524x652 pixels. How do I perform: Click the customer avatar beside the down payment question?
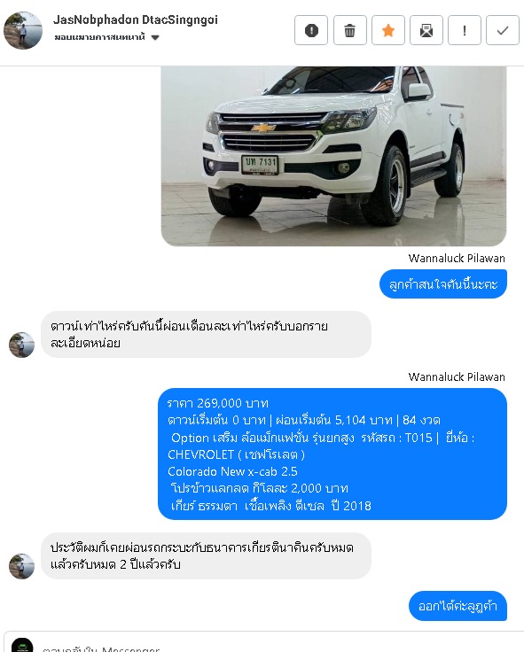point(21,345)
